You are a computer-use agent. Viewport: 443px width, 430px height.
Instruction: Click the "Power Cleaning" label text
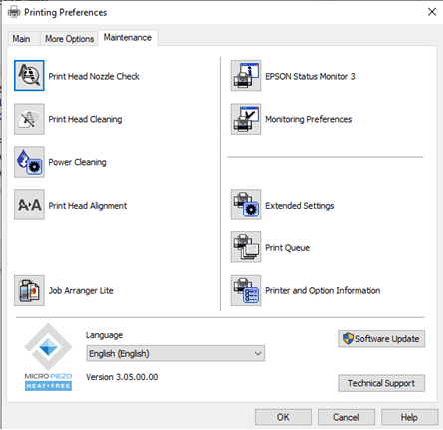(77, 162)
